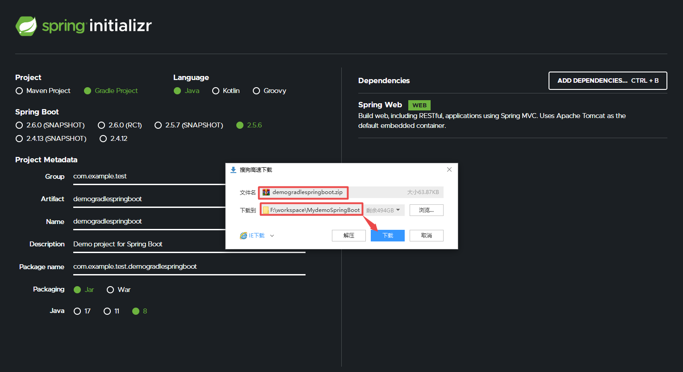Image resolution: width=683 pixels, height=372 pixels.
Task: Click the WinRAR icon beside demogradlespringboot.zip
Action: [266, 192]
